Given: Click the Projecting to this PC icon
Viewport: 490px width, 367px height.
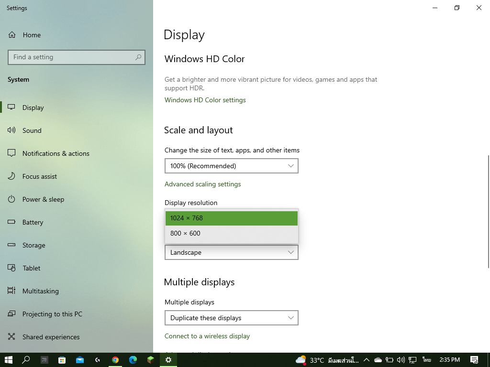Looking at the screenshot, I should [x=11, y=313].
